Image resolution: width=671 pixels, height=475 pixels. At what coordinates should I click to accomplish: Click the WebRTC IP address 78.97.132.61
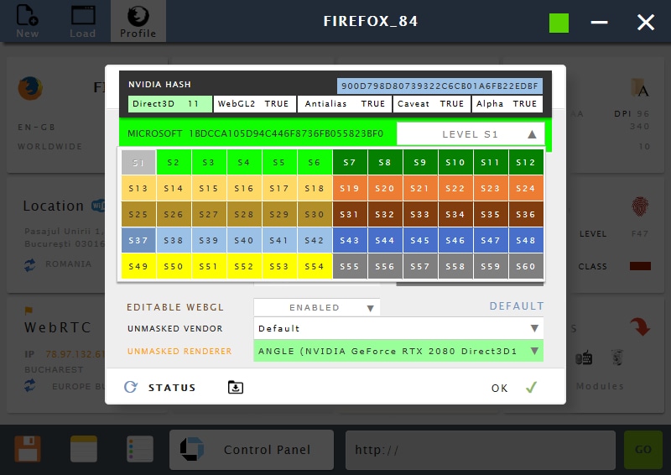pyautogui.click(x=75, y=354)
